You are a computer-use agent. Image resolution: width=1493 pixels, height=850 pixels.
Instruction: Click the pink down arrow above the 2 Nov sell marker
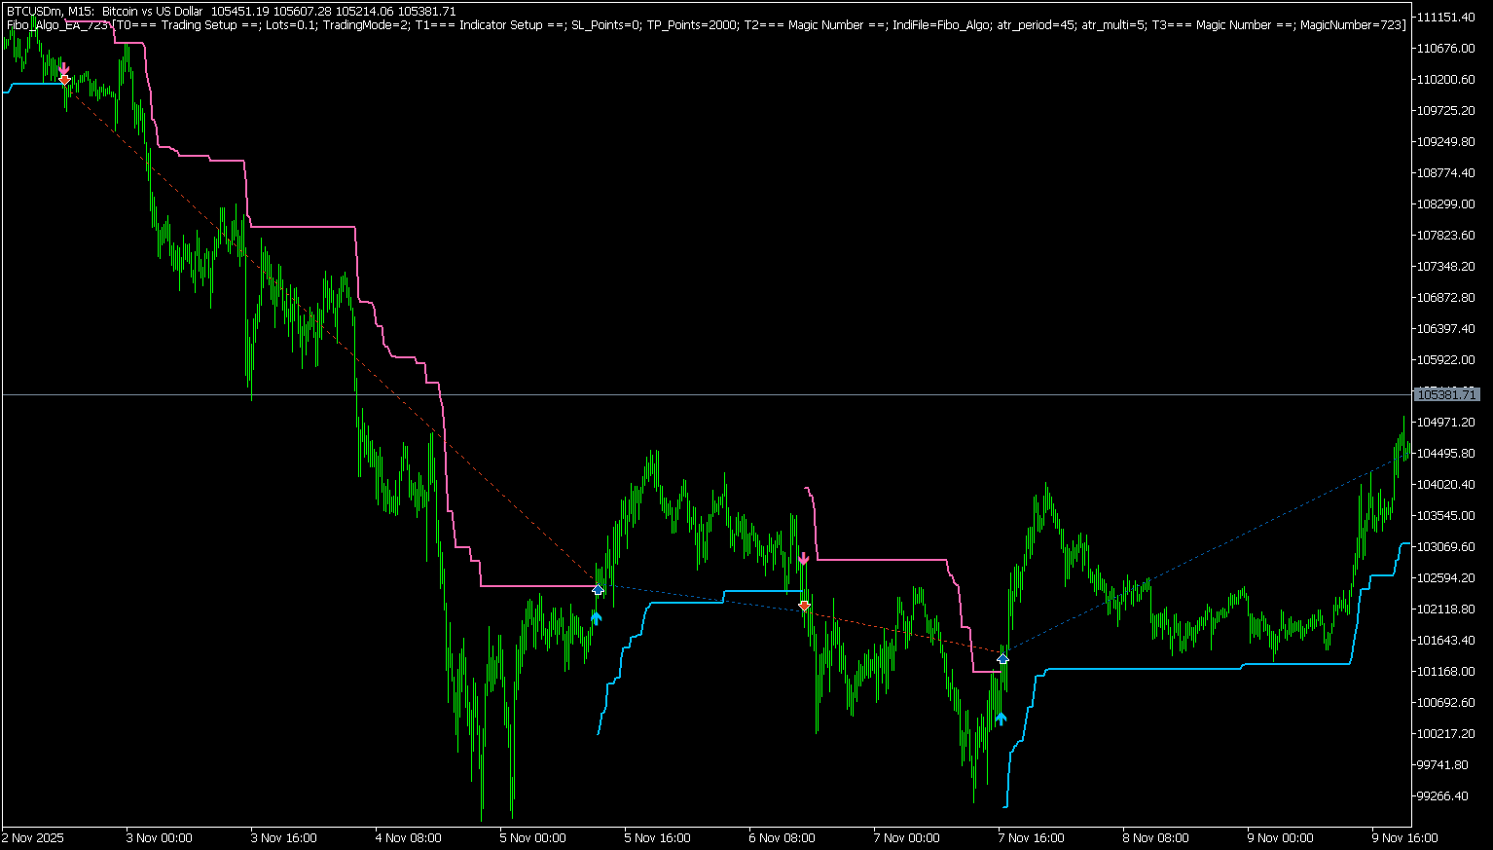click(64, 69)
